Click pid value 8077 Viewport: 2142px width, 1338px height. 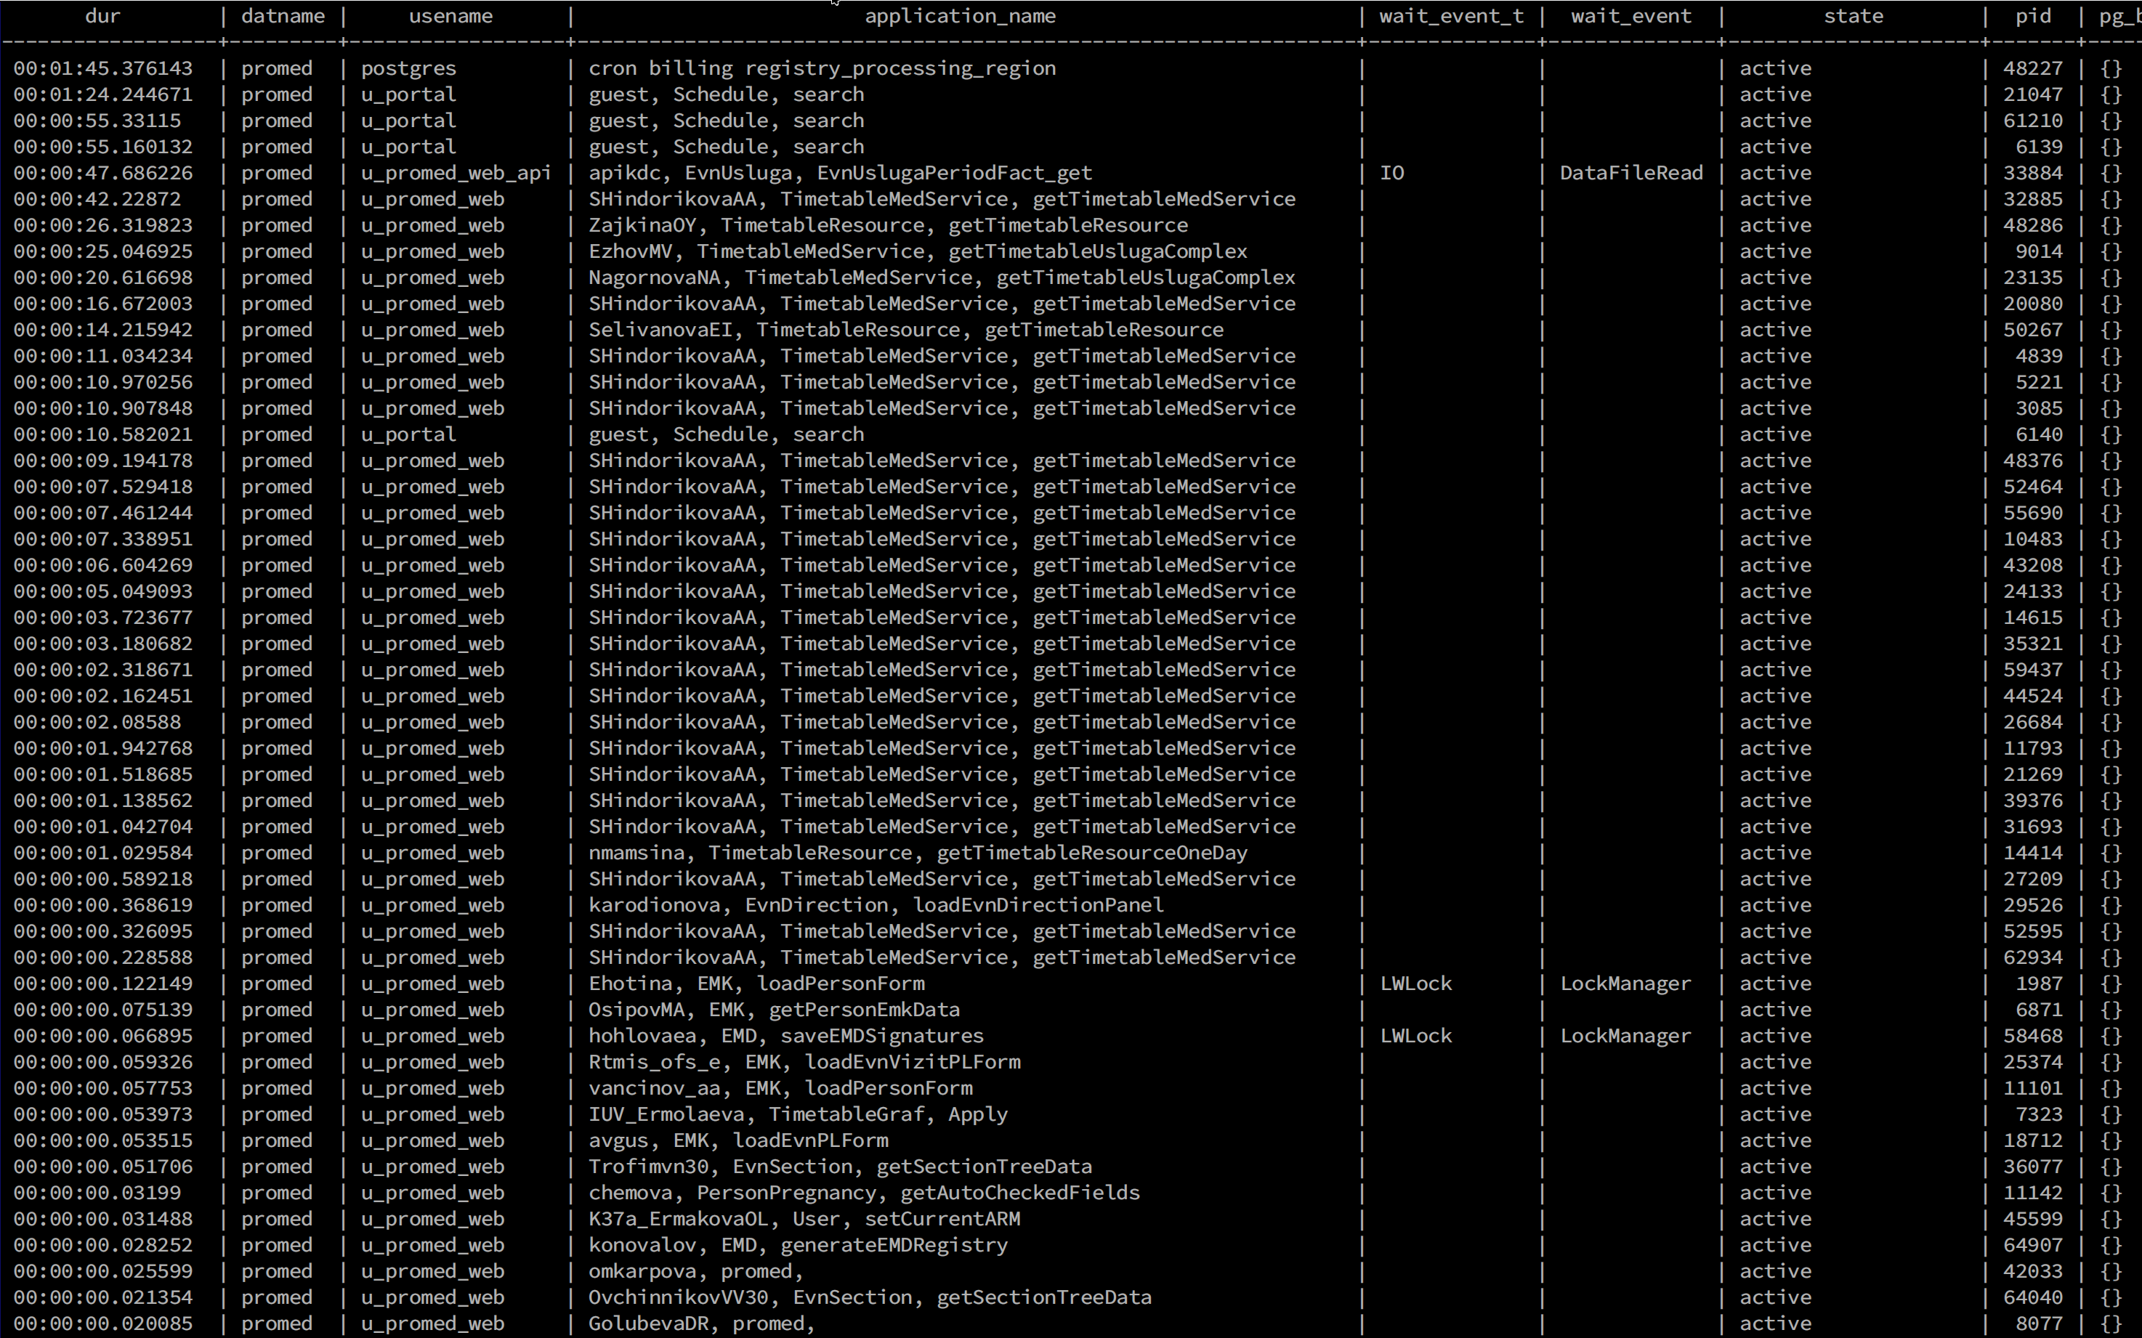pyautogui.click(x=2040, y=1324)
